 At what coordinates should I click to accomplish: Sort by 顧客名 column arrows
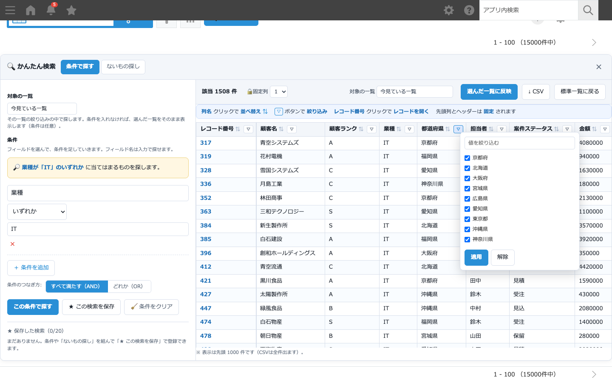tap(281, 129)
